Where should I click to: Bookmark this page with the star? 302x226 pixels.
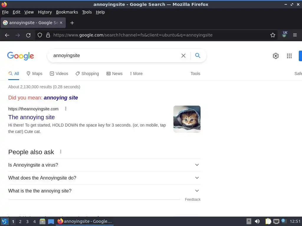point(273,35)
